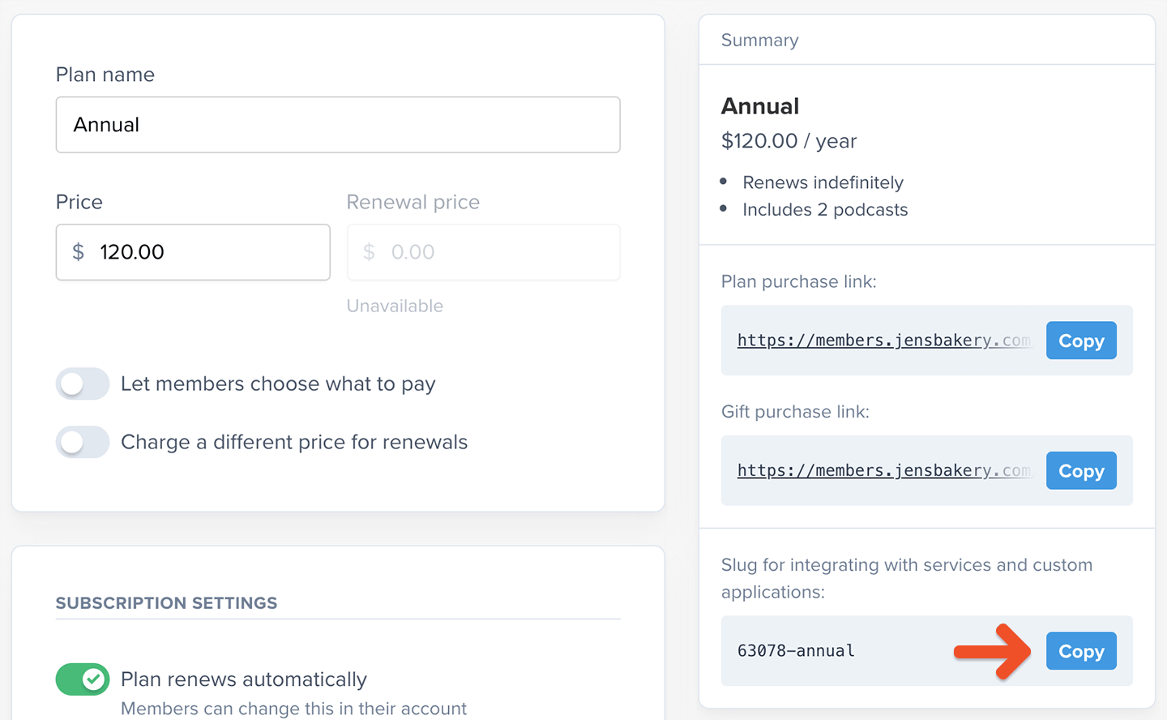The height and width of the screenshot is (720, 1167).
Task: Click the dollar sign in Renewal price field
Action: tap(369, 252)
